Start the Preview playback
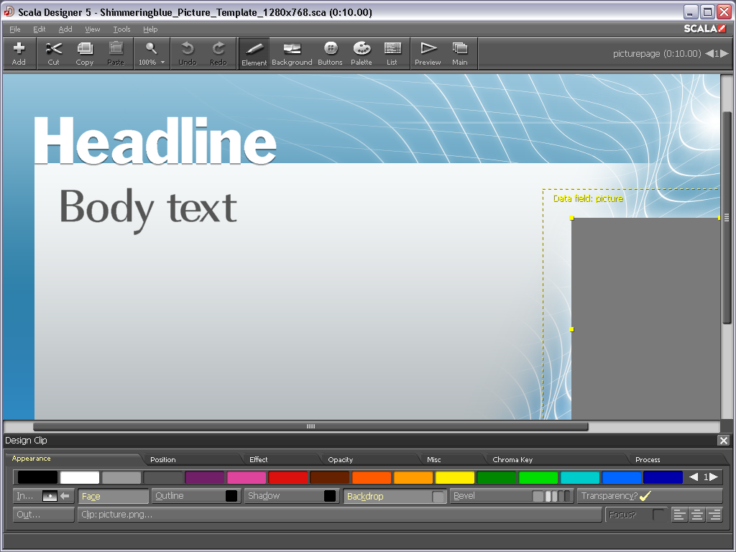 [428, 53]
